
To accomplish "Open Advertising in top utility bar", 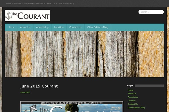I will pyautogui.click(x=29, y=3).
